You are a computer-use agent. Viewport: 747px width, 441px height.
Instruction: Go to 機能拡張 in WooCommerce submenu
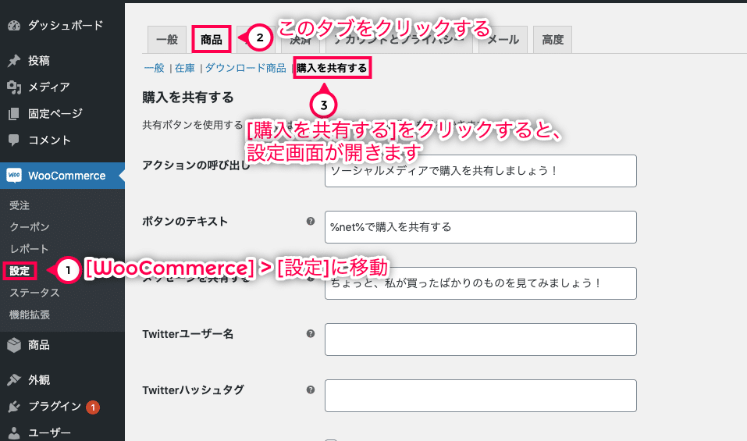click(x=30, y=315)
